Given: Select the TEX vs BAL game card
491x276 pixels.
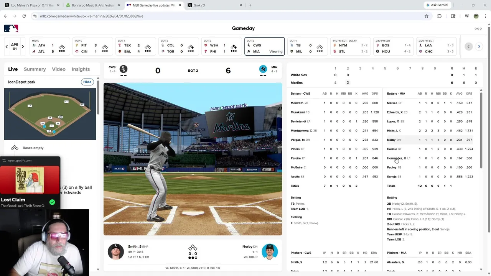Looking at the screenshot, I should [135, 46].
